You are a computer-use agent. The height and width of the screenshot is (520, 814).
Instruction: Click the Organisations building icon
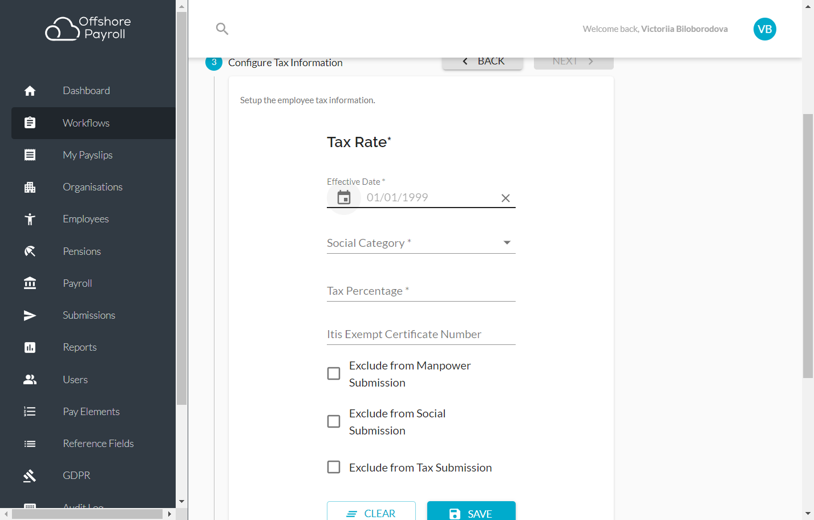coord(30,187)
